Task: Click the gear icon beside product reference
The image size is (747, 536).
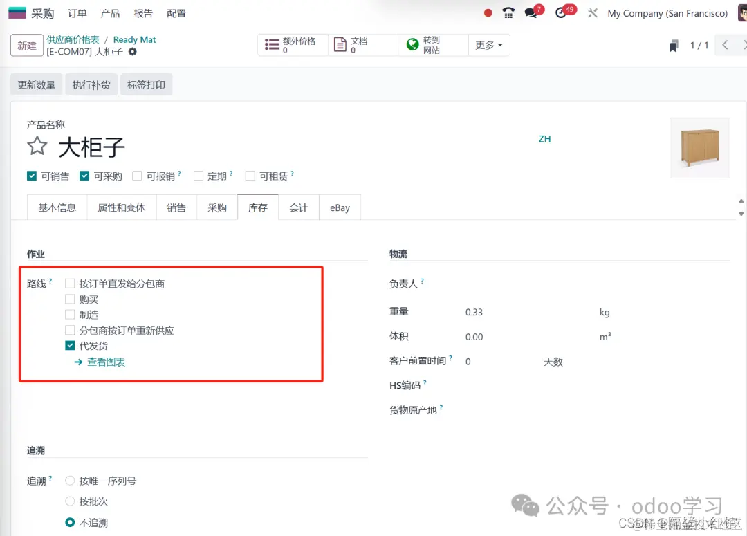Action: 132,51
